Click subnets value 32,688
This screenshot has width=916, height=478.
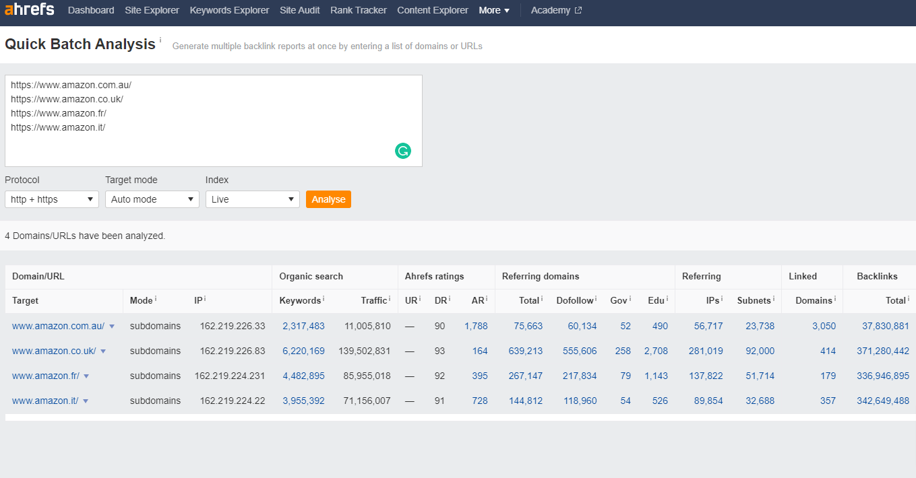(760, 401)
